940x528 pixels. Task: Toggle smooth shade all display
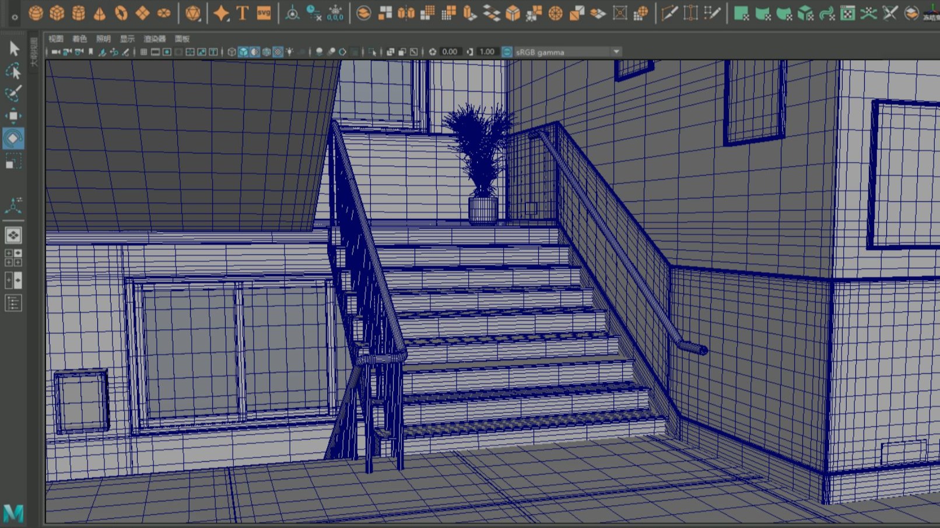pyautogui.click(x=243, y=52)
